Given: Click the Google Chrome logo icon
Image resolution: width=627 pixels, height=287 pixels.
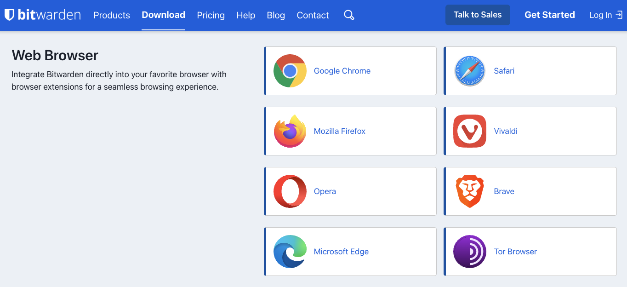Looking at the screenshot, I should [290, 71].
